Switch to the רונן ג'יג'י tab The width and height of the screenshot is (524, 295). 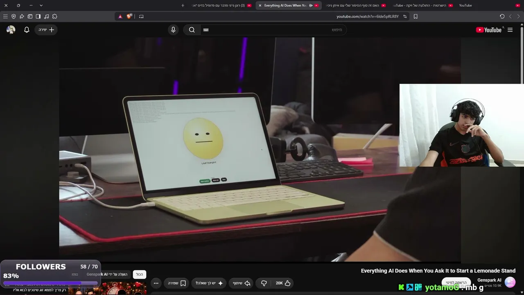[x=222, y=5]
